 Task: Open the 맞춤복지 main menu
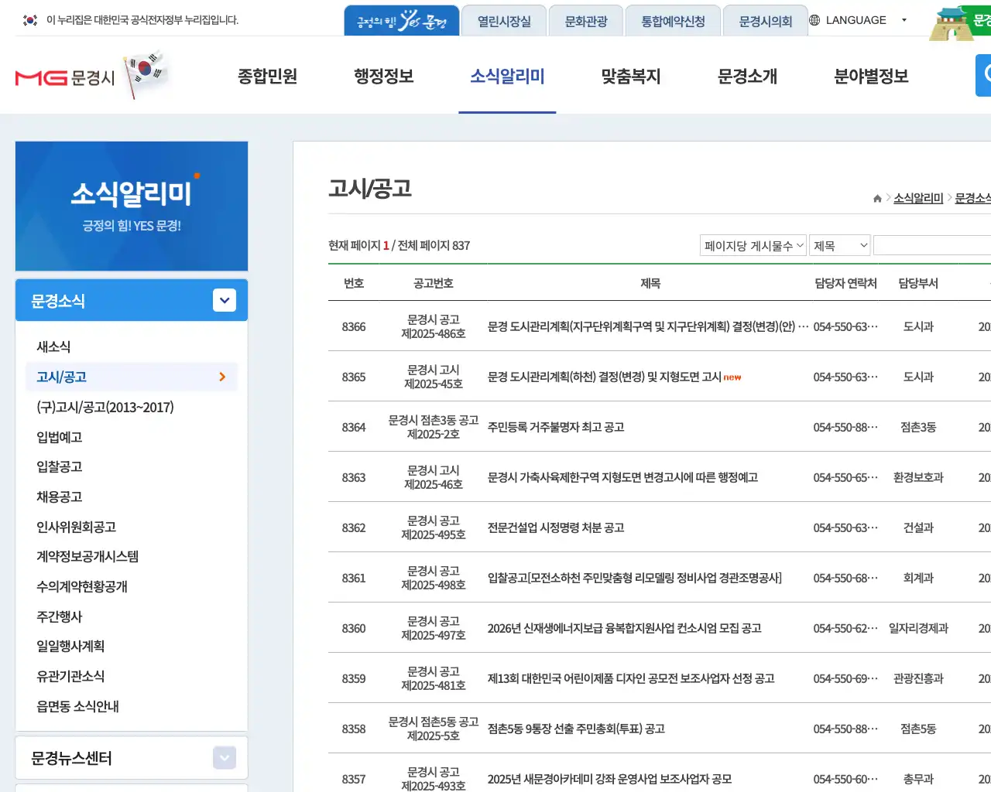(631, 76)
